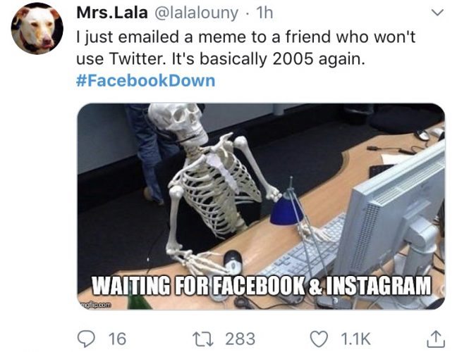Click the imgflip.com watermark on meme
Image resolution: width=457 pixels, height=352 pixels.
95,303
